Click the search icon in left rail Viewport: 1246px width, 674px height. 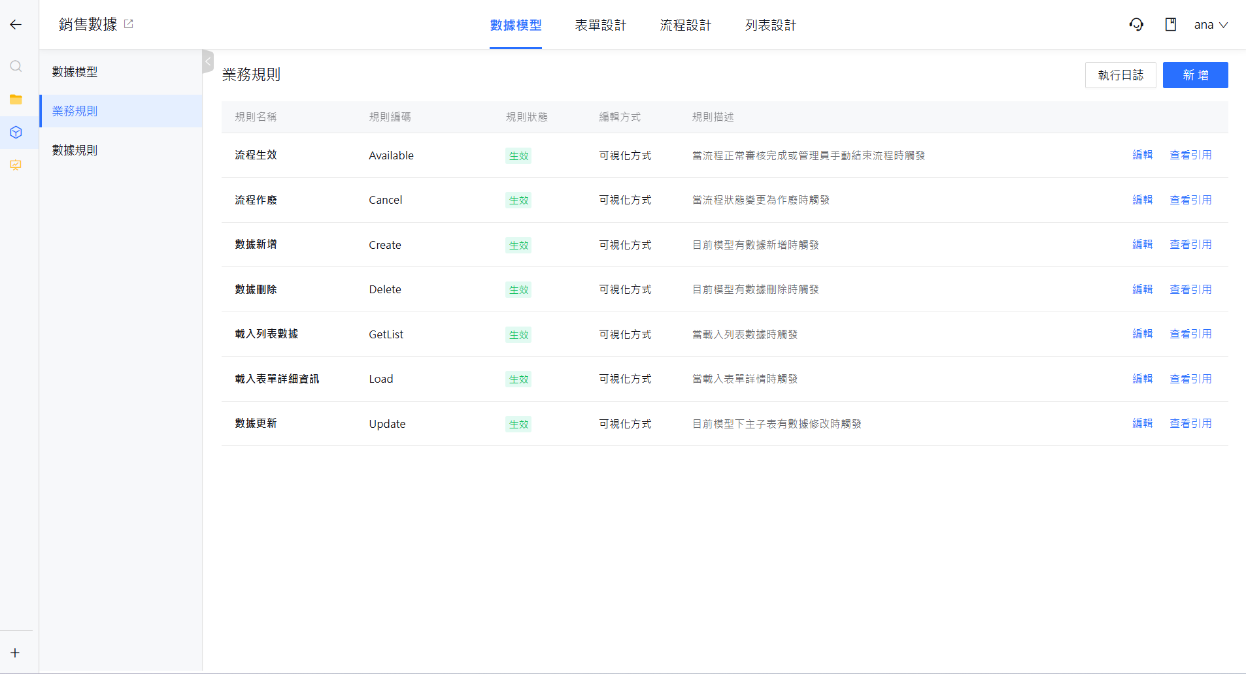[16, 67]
